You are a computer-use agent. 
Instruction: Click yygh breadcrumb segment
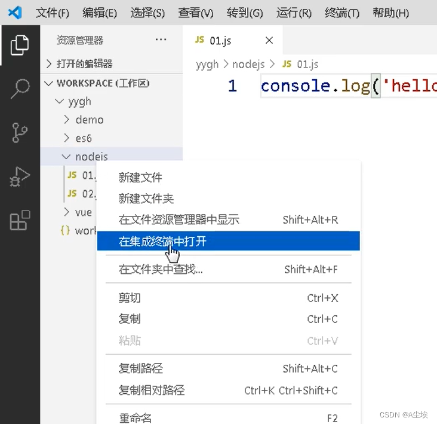207,65
